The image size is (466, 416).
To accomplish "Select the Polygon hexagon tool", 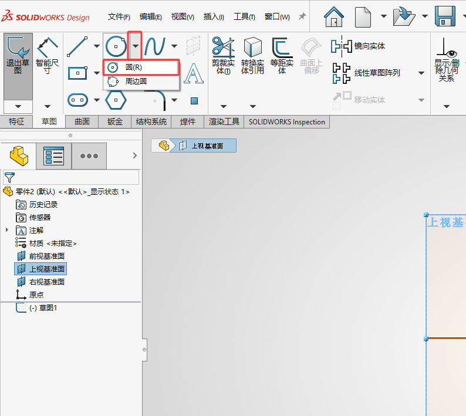I will (116, 100).
